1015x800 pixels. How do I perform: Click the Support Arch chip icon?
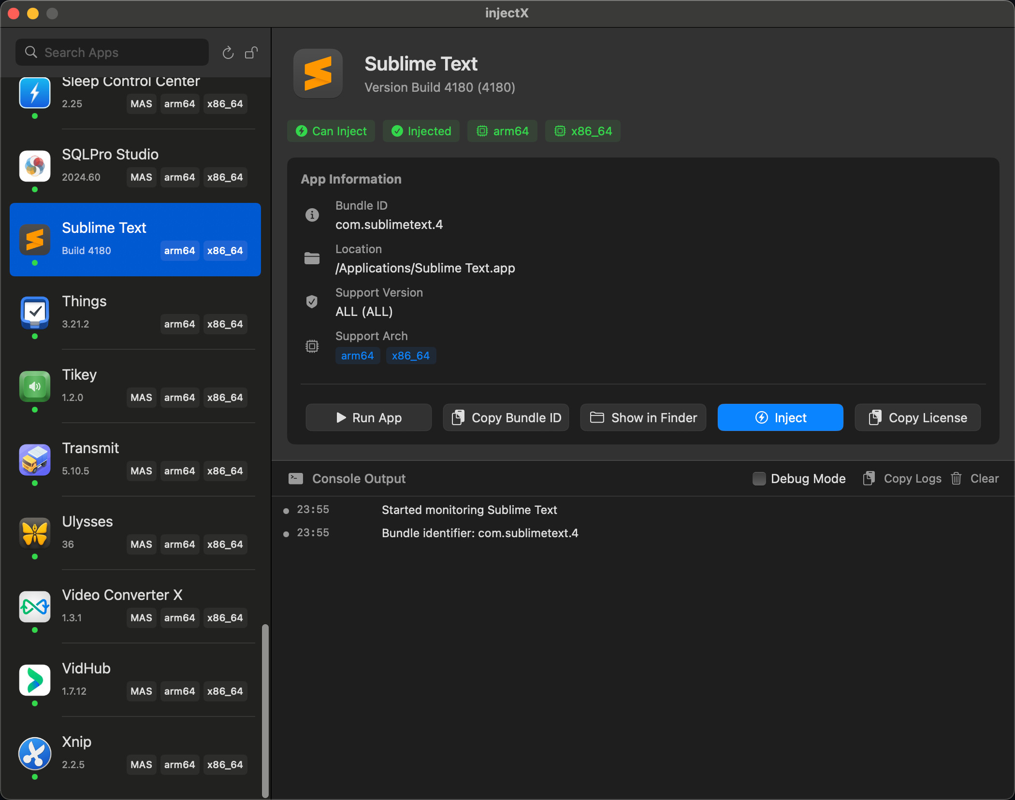coord(312,346)
